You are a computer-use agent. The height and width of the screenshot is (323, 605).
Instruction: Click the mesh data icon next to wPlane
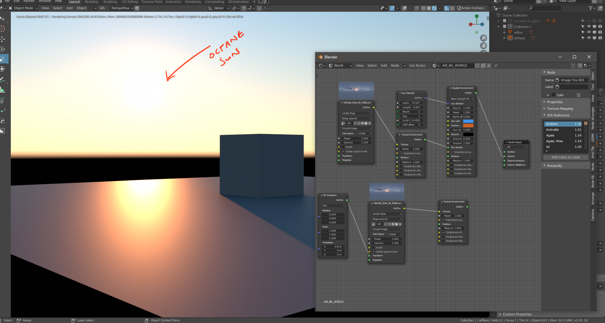pyautogui.click(x=533, y=38)
